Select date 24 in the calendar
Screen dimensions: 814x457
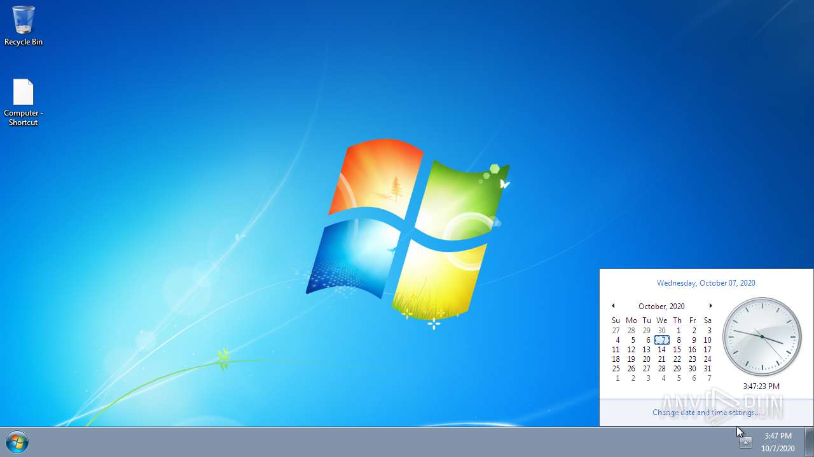coord(708,359)
